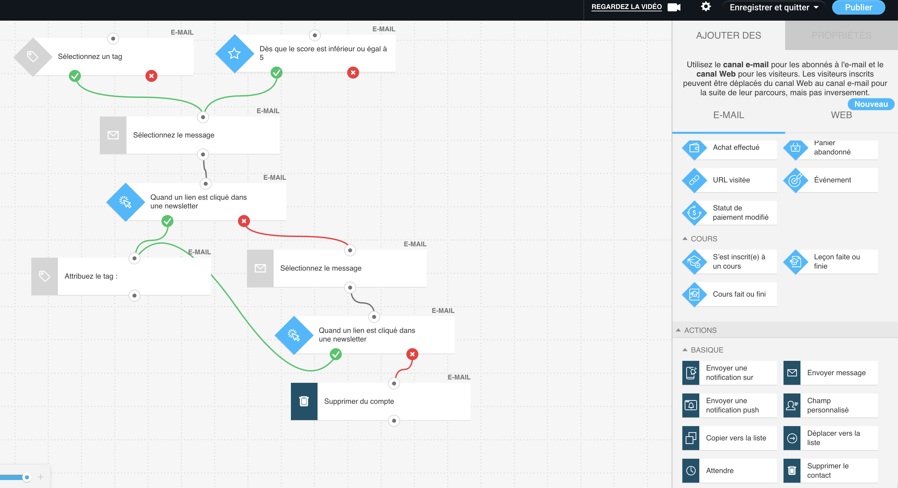Click red no connector on score condition

[353, 73]
